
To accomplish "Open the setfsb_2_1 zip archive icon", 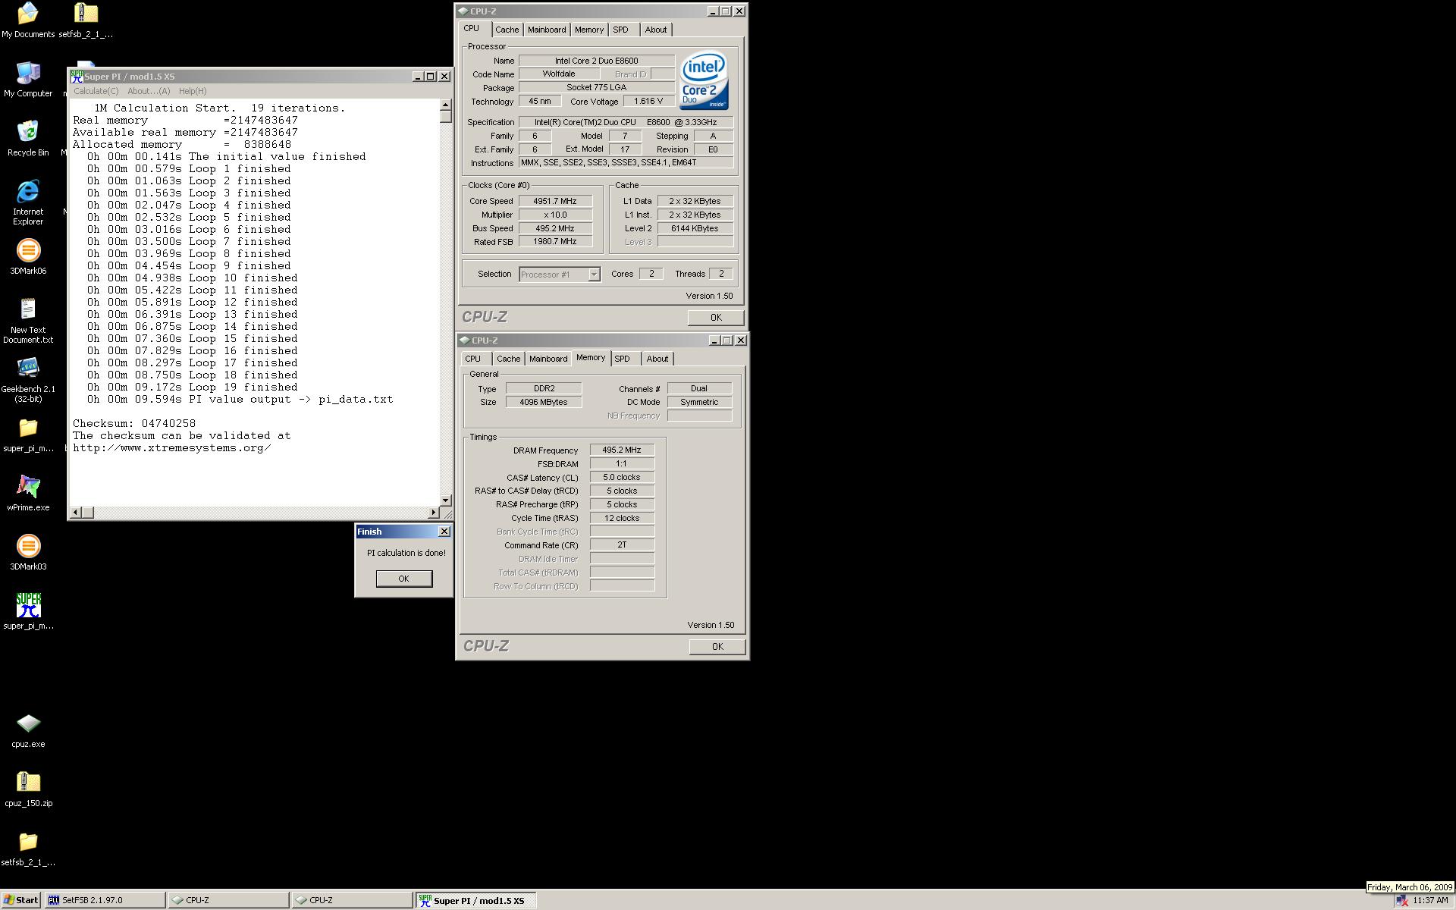I will pyautogui.click(x=86, y=20).
